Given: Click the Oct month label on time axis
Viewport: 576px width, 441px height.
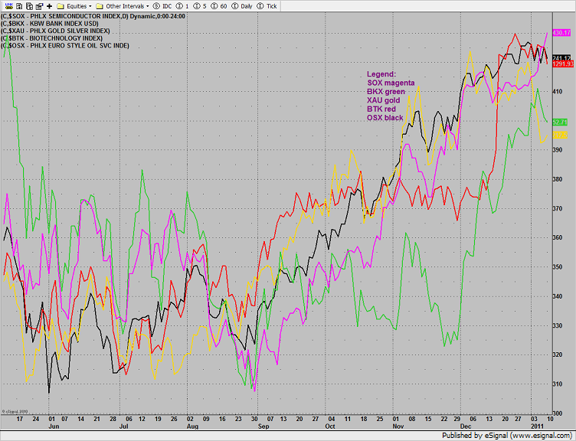Looking at the screenshot, I should tap(330, 426).
